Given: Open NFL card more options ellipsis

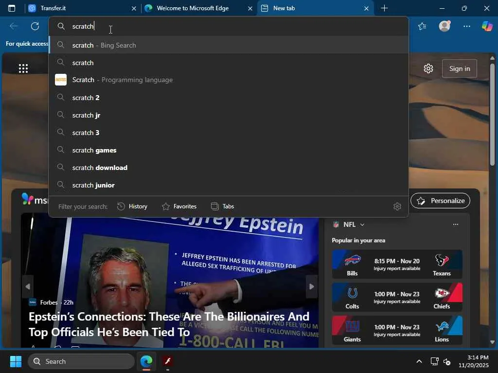Looking at the screenshot, I should (x=455, y=224).
